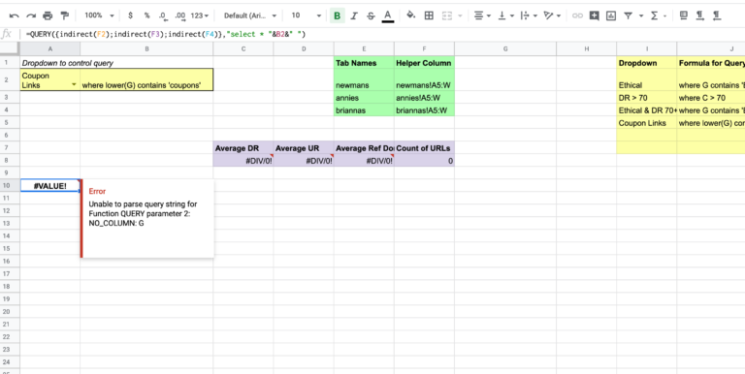Viewport: 745px width, 374px height.
Task: Select cell A10 showing #VALUE! error
Action: pyautogui.click(x=49, y=186)
